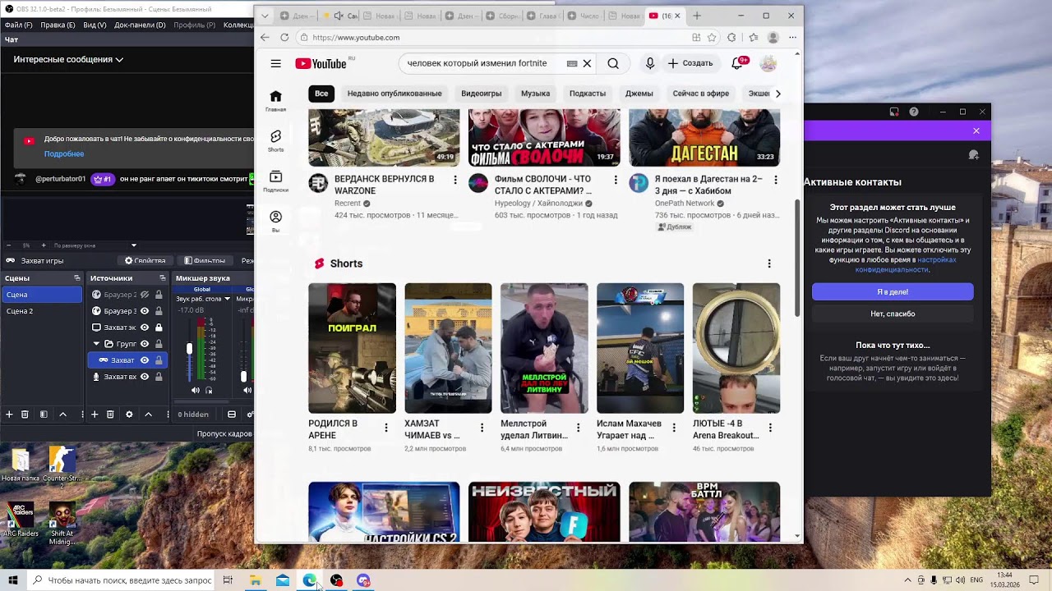
Task: Open the browser tab list dropdown
Action: (x=265, y=16)
